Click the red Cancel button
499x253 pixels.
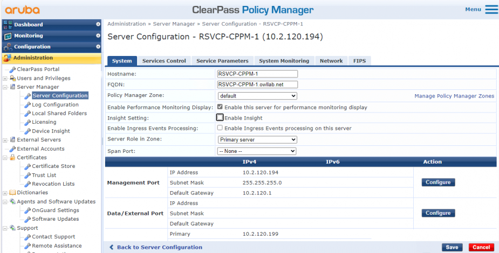tap(481, 247)
